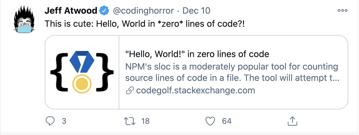This screenshot has height=135, width=359.
Task: Click the gold medal in card image
Action: pos(82,83)
